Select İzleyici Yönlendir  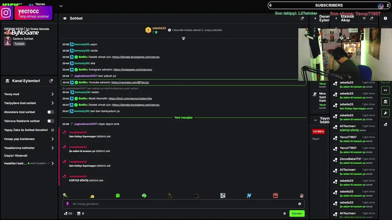[16, 156]
